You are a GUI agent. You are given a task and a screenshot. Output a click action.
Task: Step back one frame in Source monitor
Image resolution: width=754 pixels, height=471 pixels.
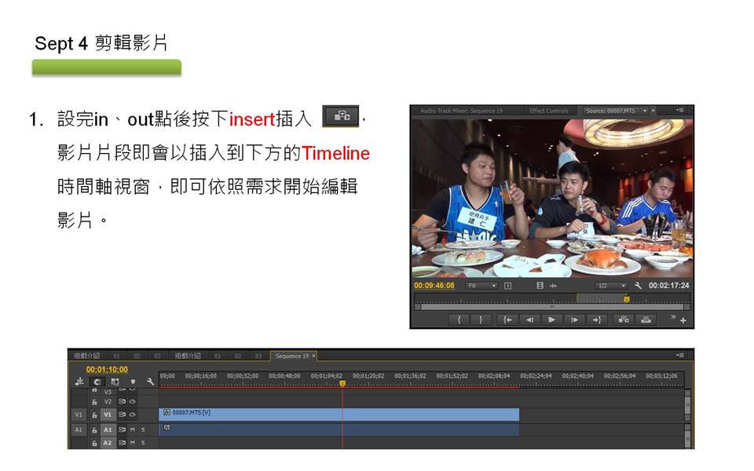click(530, 319)
